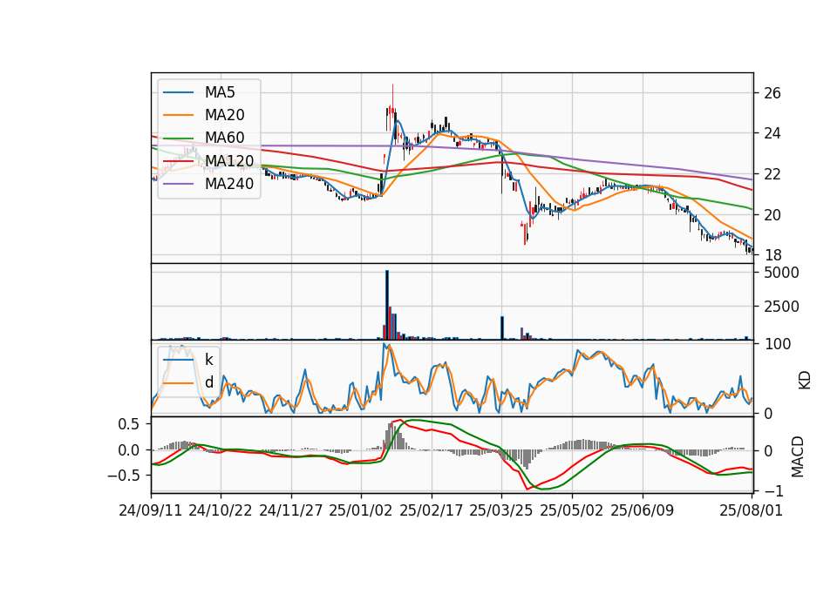Click the MA5 legend label
The height and width of the screenshot is (601, 837).
220,92
